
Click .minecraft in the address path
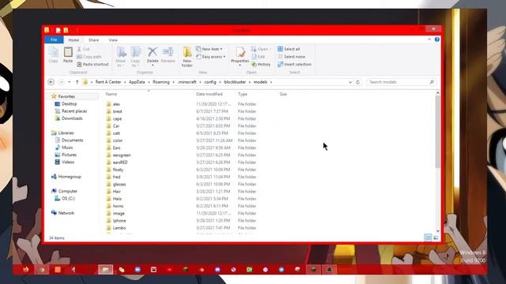click(187, 82)
